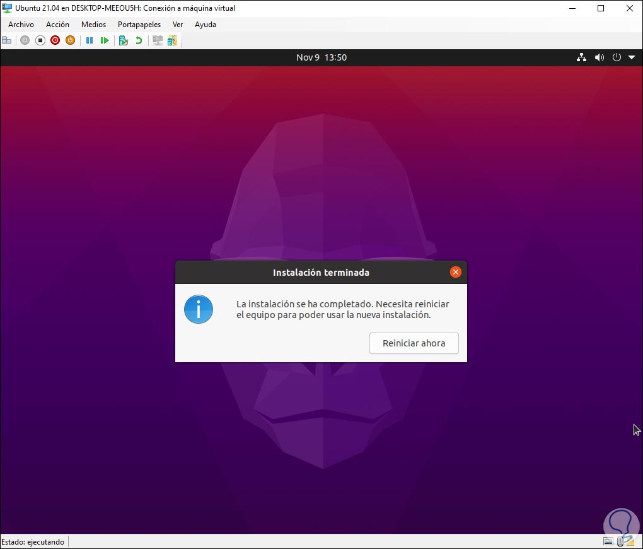Click the grey enhanced session icon
The height and width of the screenshot is (549, 643).
point(158,40)
